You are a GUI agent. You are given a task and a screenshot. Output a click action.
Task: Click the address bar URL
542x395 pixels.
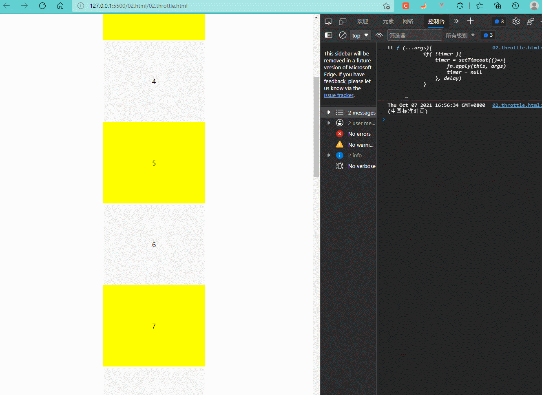(x=139, y=6)
